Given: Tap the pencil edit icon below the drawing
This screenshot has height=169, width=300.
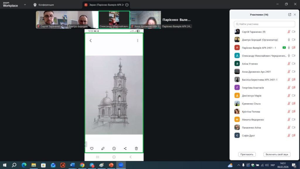Looking at the screenshot, I should pos(103,148).
